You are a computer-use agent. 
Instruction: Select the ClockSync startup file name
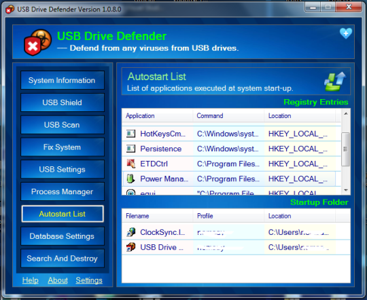[162, 232]
